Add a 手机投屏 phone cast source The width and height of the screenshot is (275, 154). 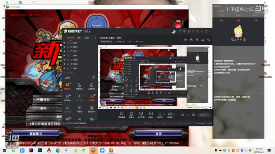tap(141, 115)
